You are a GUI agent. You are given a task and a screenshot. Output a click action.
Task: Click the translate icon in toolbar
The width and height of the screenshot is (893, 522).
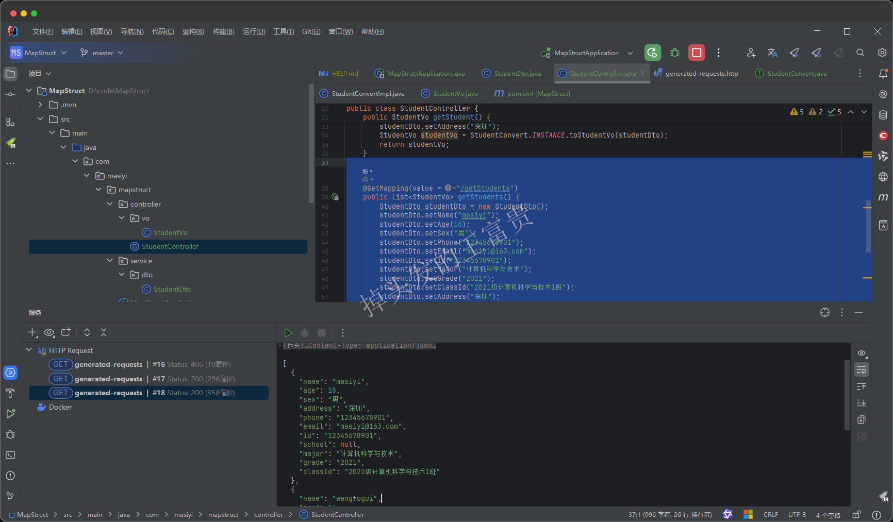(772, 53)
